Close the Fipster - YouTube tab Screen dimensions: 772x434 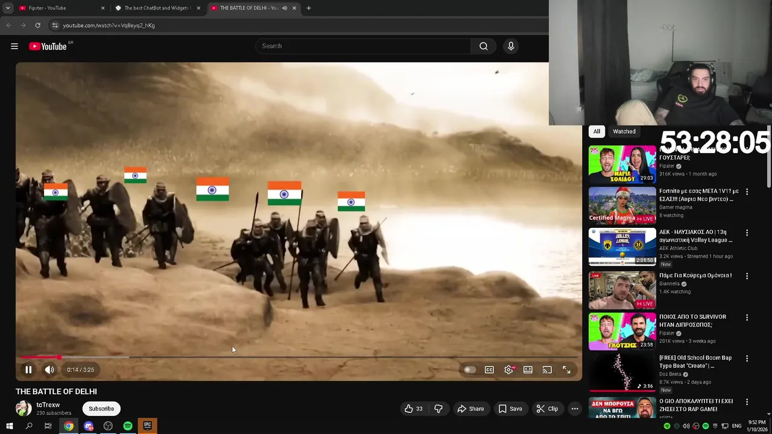click(x=103, y=8)
